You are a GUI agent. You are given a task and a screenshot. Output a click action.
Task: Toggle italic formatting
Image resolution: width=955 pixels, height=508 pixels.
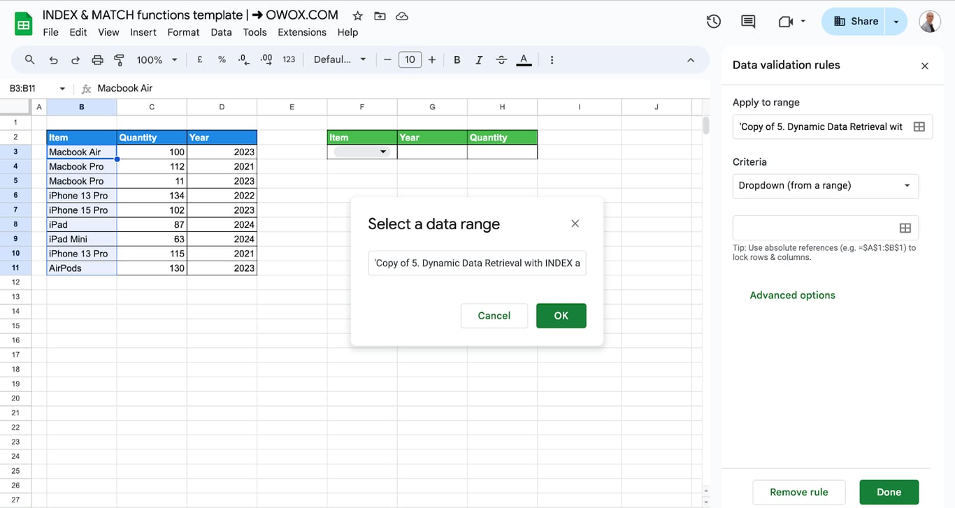[479, 60]
